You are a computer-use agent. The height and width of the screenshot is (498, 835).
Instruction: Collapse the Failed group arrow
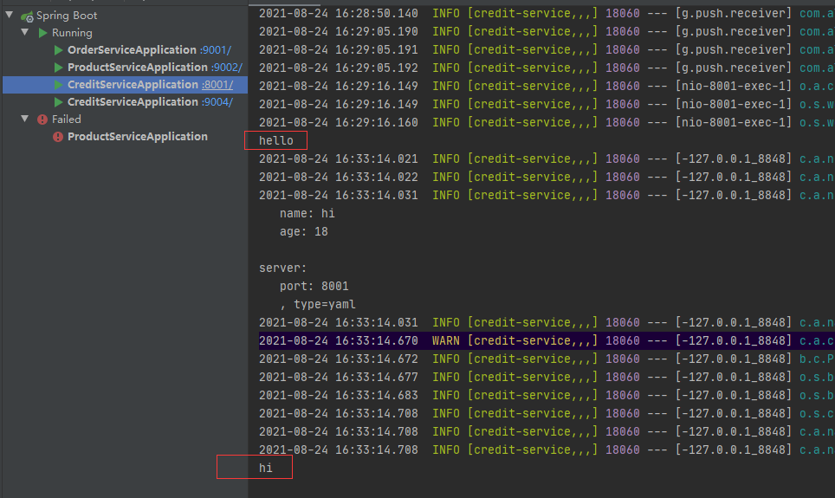25,119
